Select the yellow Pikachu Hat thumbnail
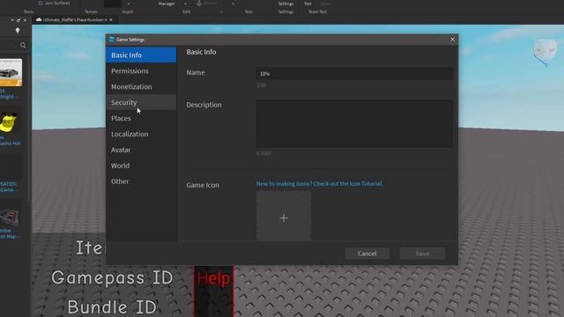Screen dimensions: 564x317 click(9, 122)
